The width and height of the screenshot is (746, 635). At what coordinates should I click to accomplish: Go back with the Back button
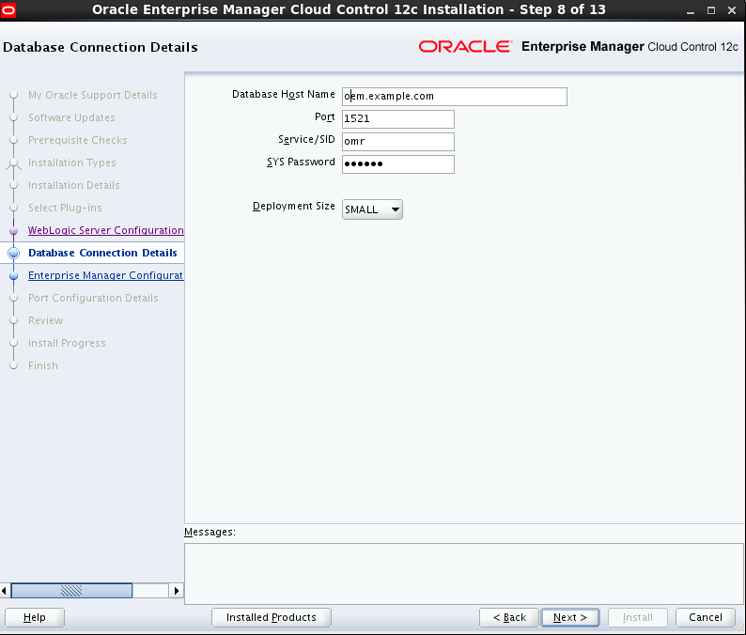509,617
